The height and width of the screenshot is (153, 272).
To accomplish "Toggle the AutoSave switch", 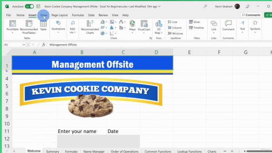I will tap(29, 6).
